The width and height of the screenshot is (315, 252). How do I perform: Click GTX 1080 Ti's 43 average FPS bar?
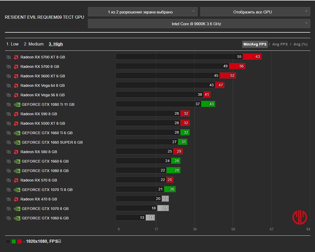(x=208, y=104)
